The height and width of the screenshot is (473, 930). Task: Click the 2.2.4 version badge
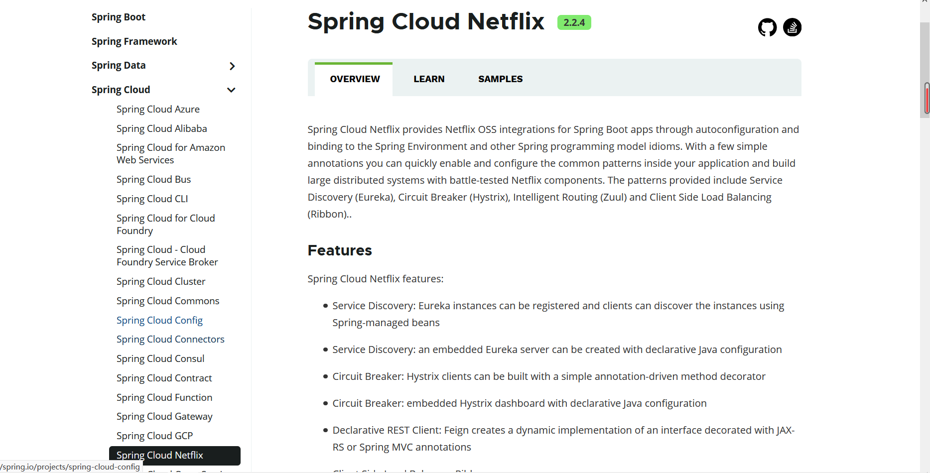(x=574, y=23)
